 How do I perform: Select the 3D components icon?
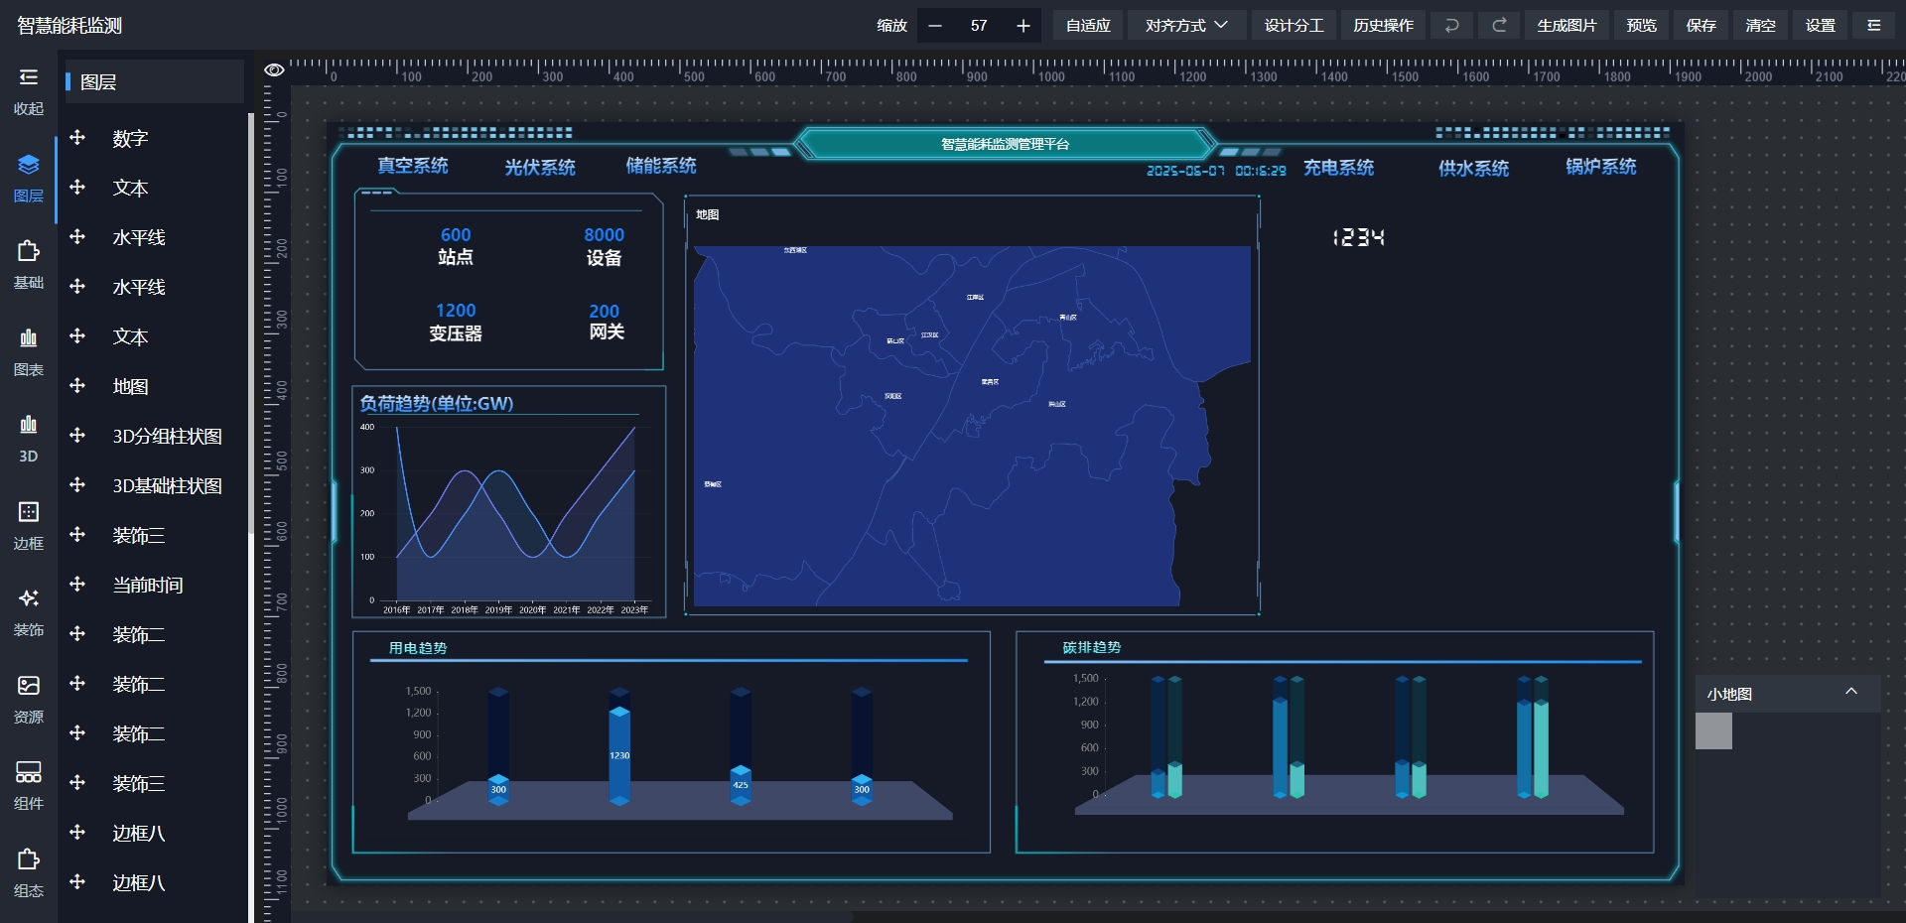[x=28, y=426]
